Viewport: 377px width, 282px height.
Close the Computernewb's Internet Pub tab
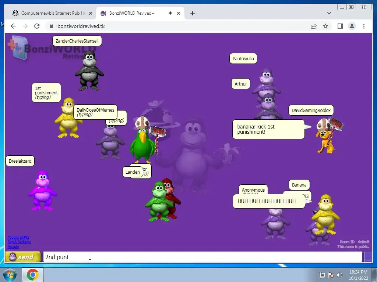click(x=91, y=13)
